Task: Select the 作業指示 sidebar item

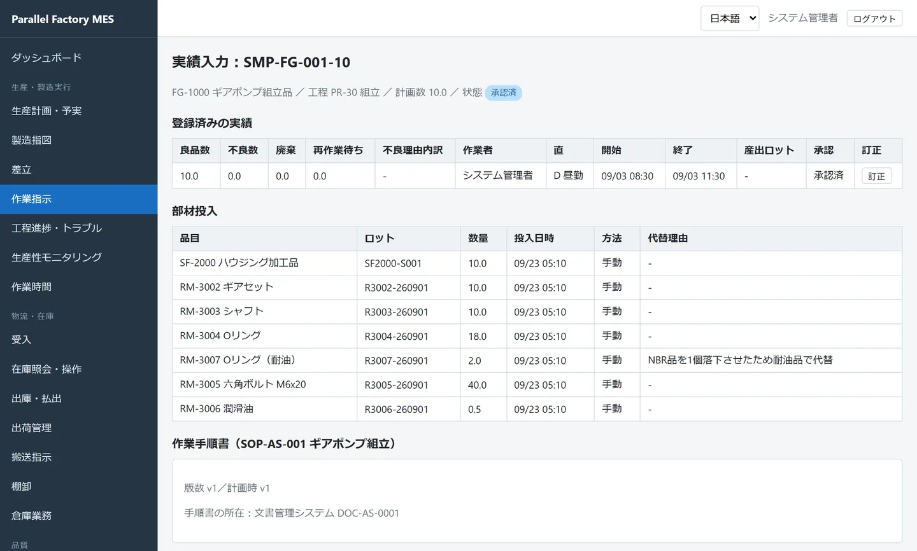Action: pyautogui.click(x=79, y=199)
